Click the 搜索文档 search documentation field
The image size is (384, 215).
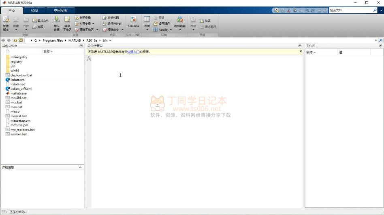(x=351, y=10)
